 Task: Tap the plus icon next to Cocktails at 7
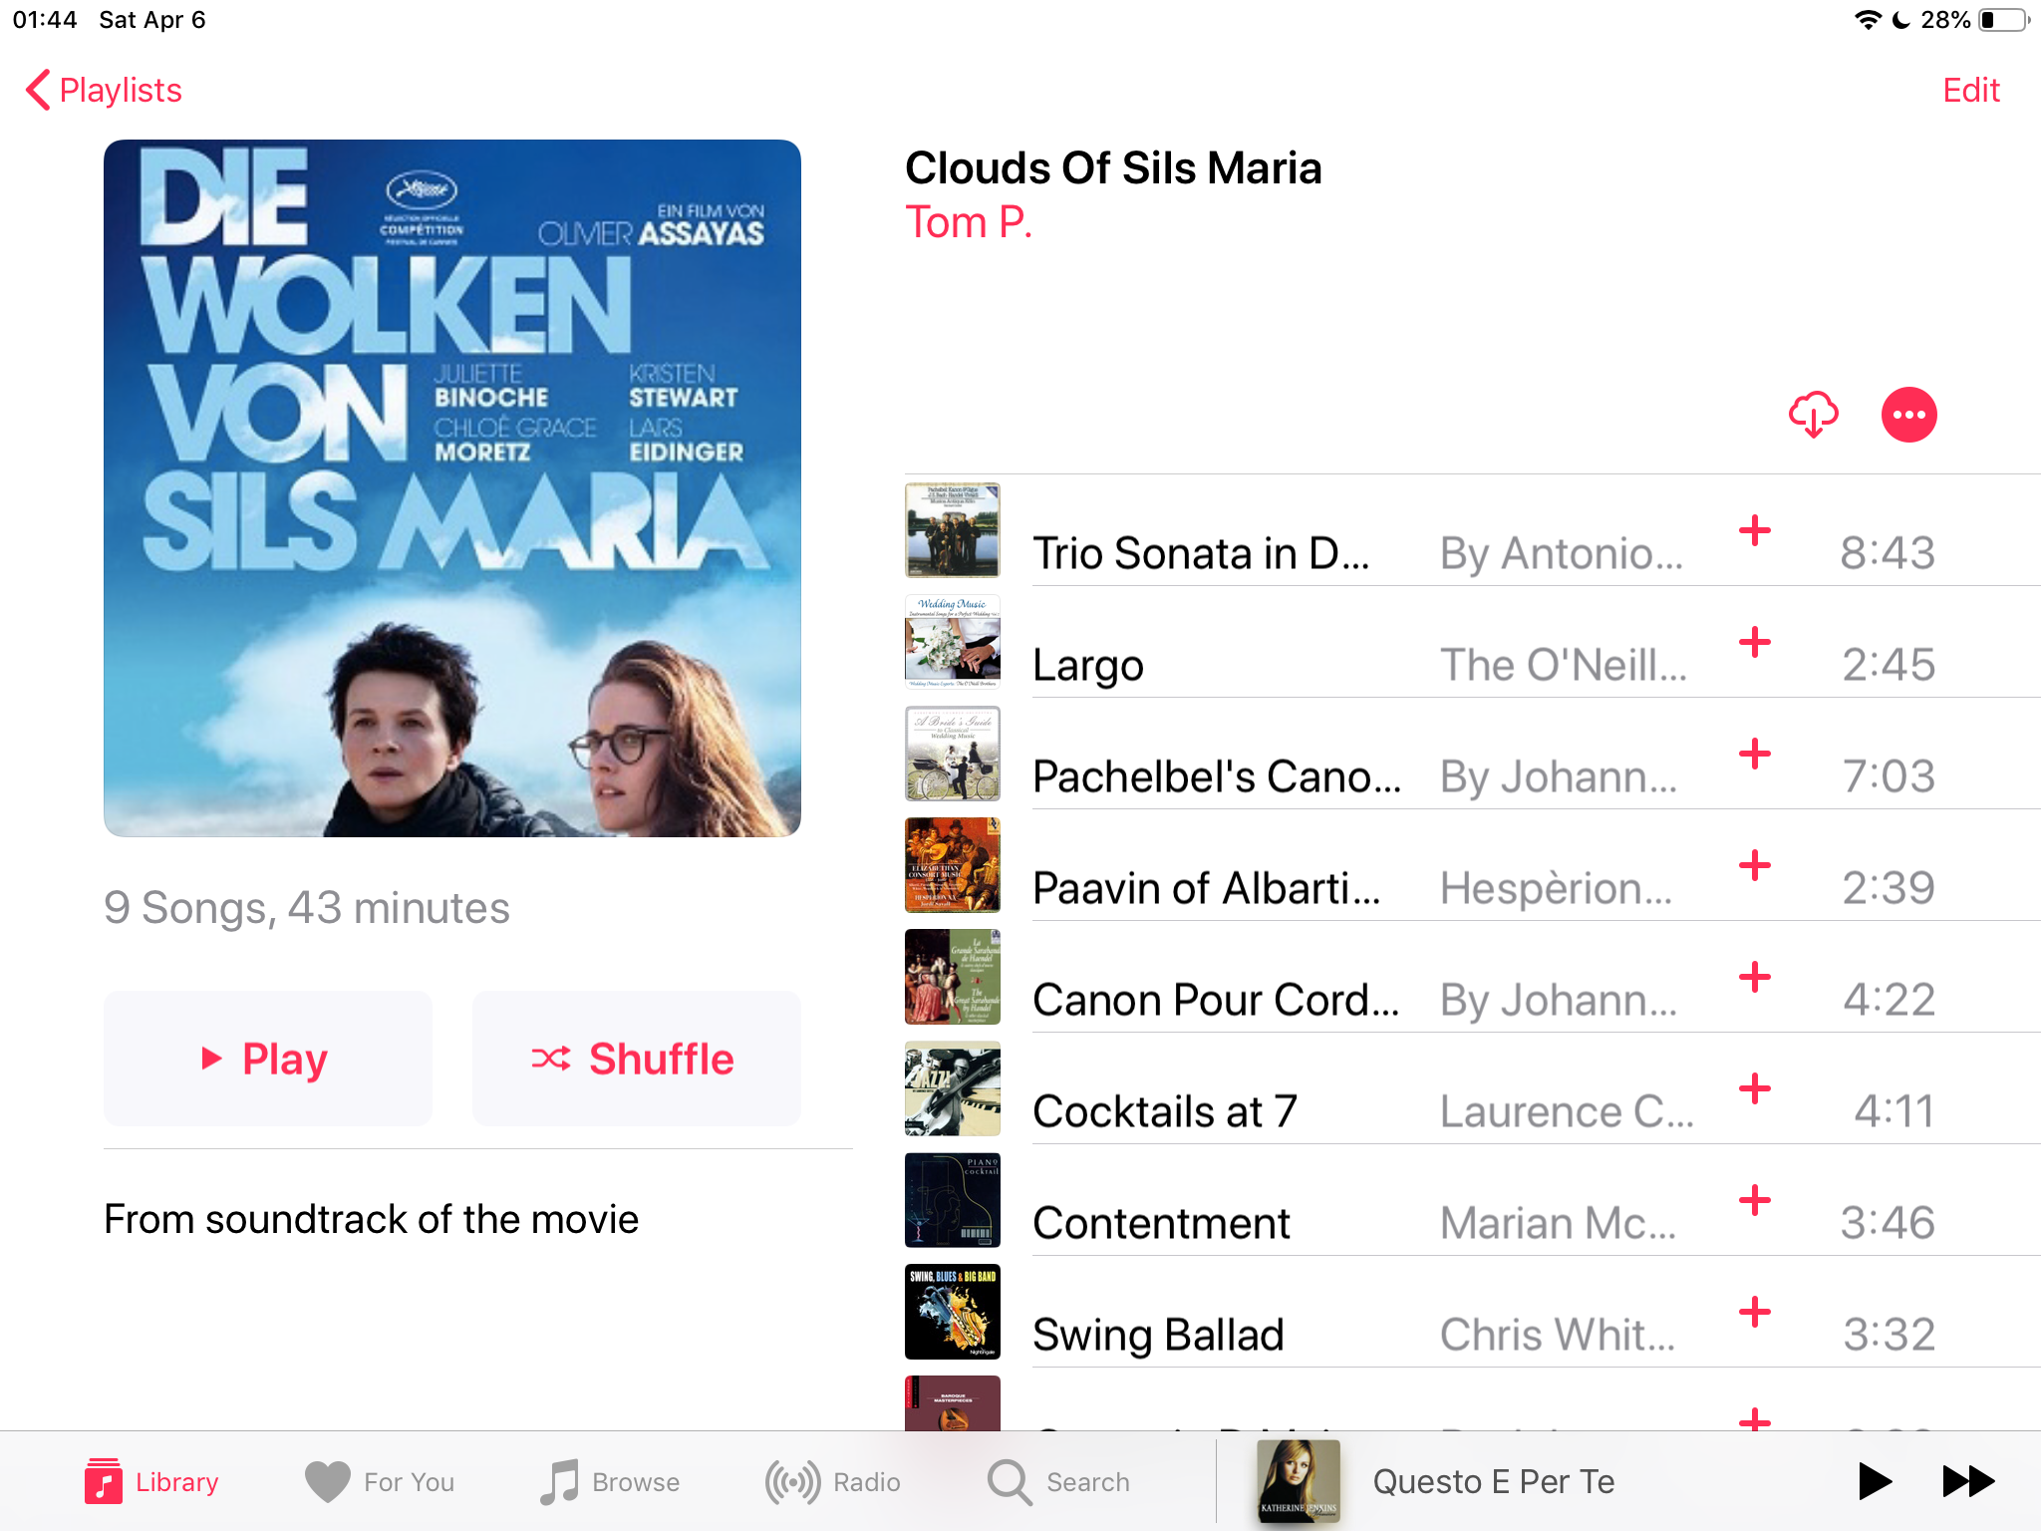(x=1754, y=1088)
